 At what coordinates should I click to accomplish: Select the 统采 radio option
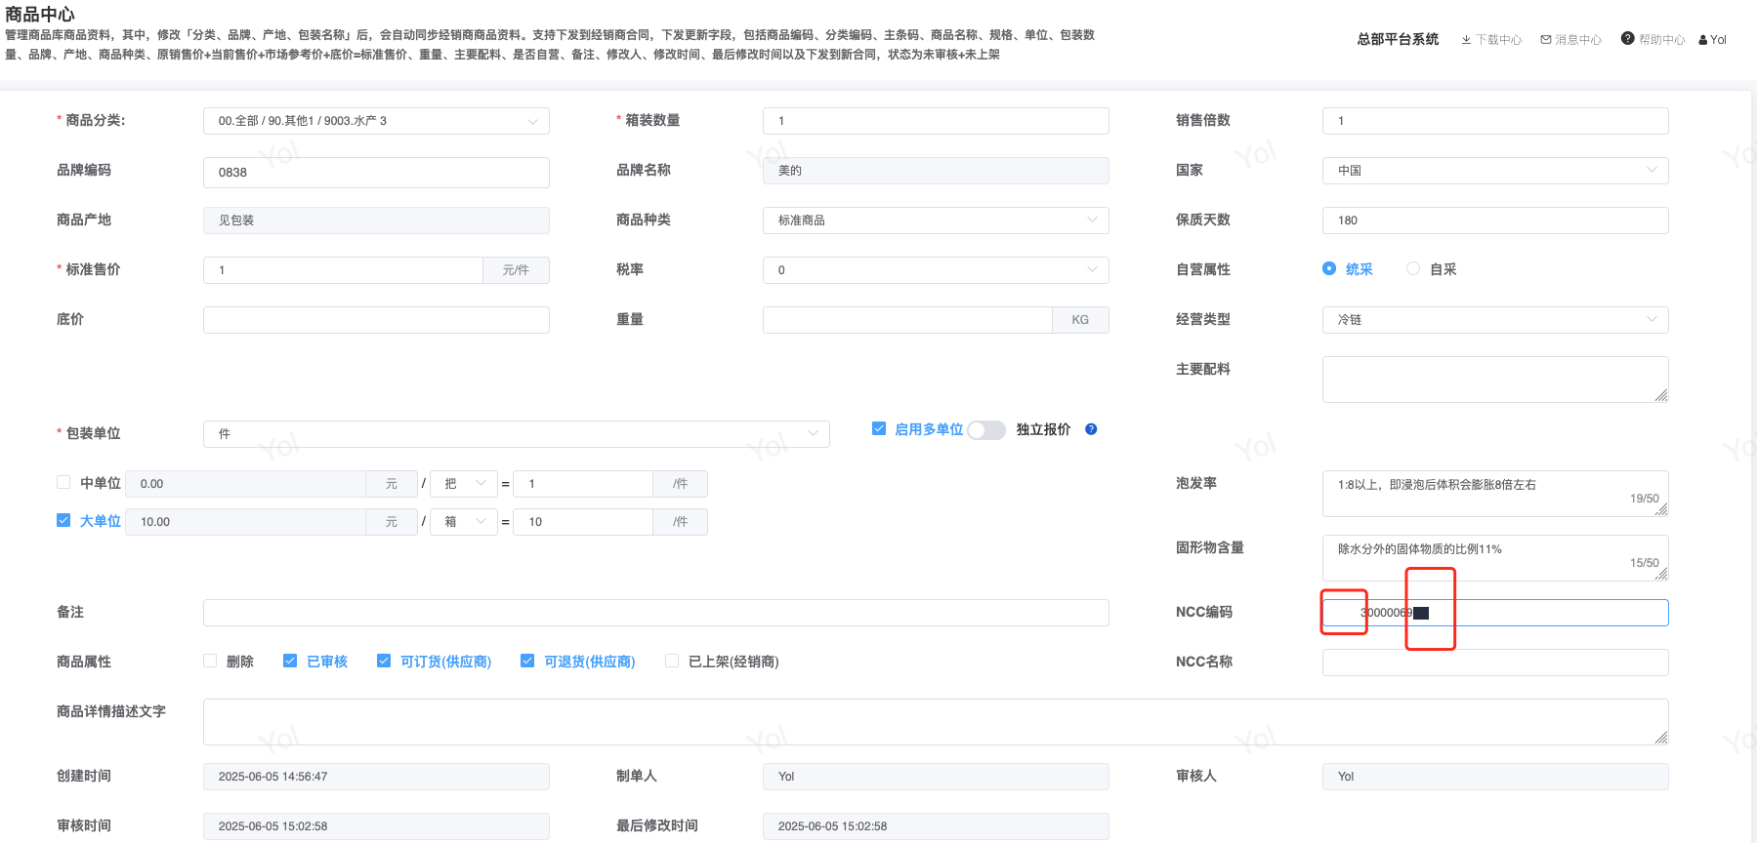tap(1329, 268)
